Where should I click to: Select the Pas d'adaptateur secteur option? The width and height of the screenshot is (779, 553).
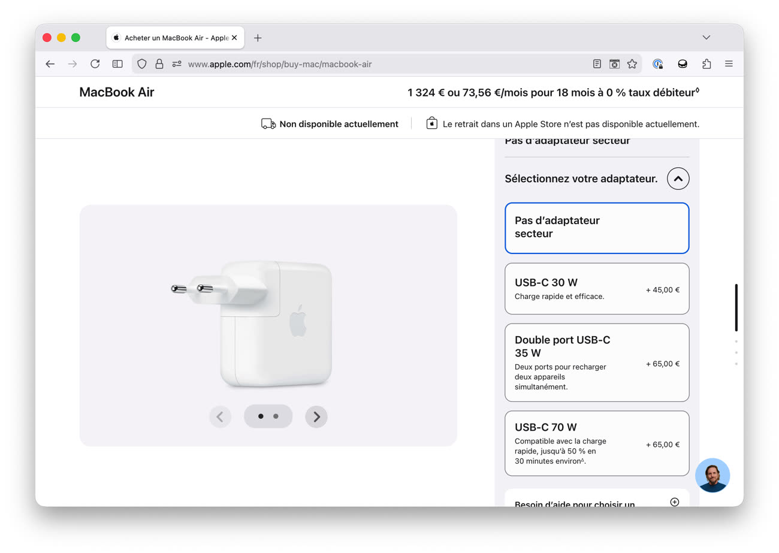pyautogui.click(x=597, y=228)
